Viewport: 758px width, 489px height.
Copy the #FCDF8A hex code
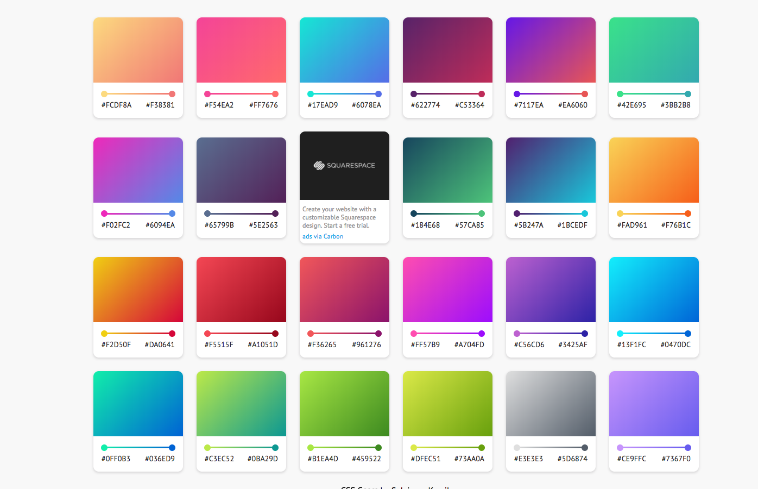pyautogui.click(x=116, y=105)
